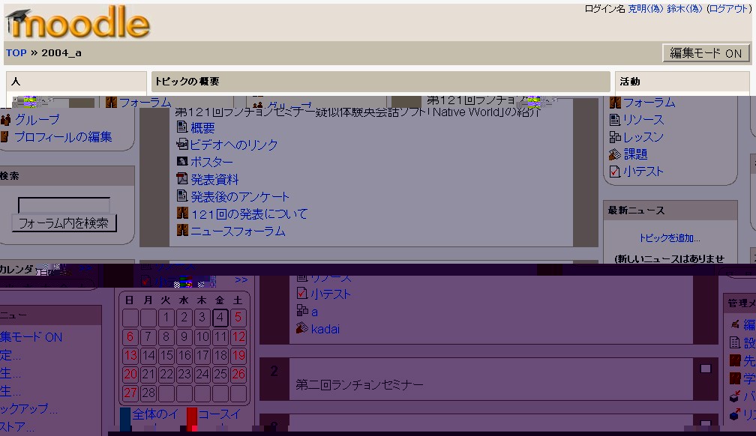Go to next month with the calendar >> arrow

241,280
